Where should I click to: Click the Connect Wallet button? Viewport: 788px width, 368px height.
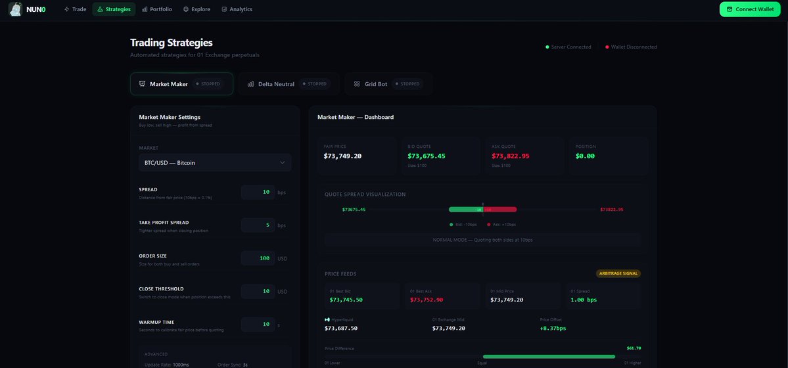(750, 9)
